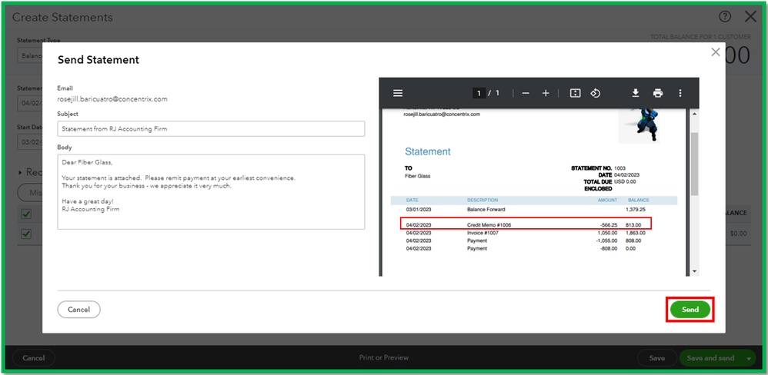Rotate the PDF preview counterclockwise
Screen dimensions: 768x375
click(595, 93)
